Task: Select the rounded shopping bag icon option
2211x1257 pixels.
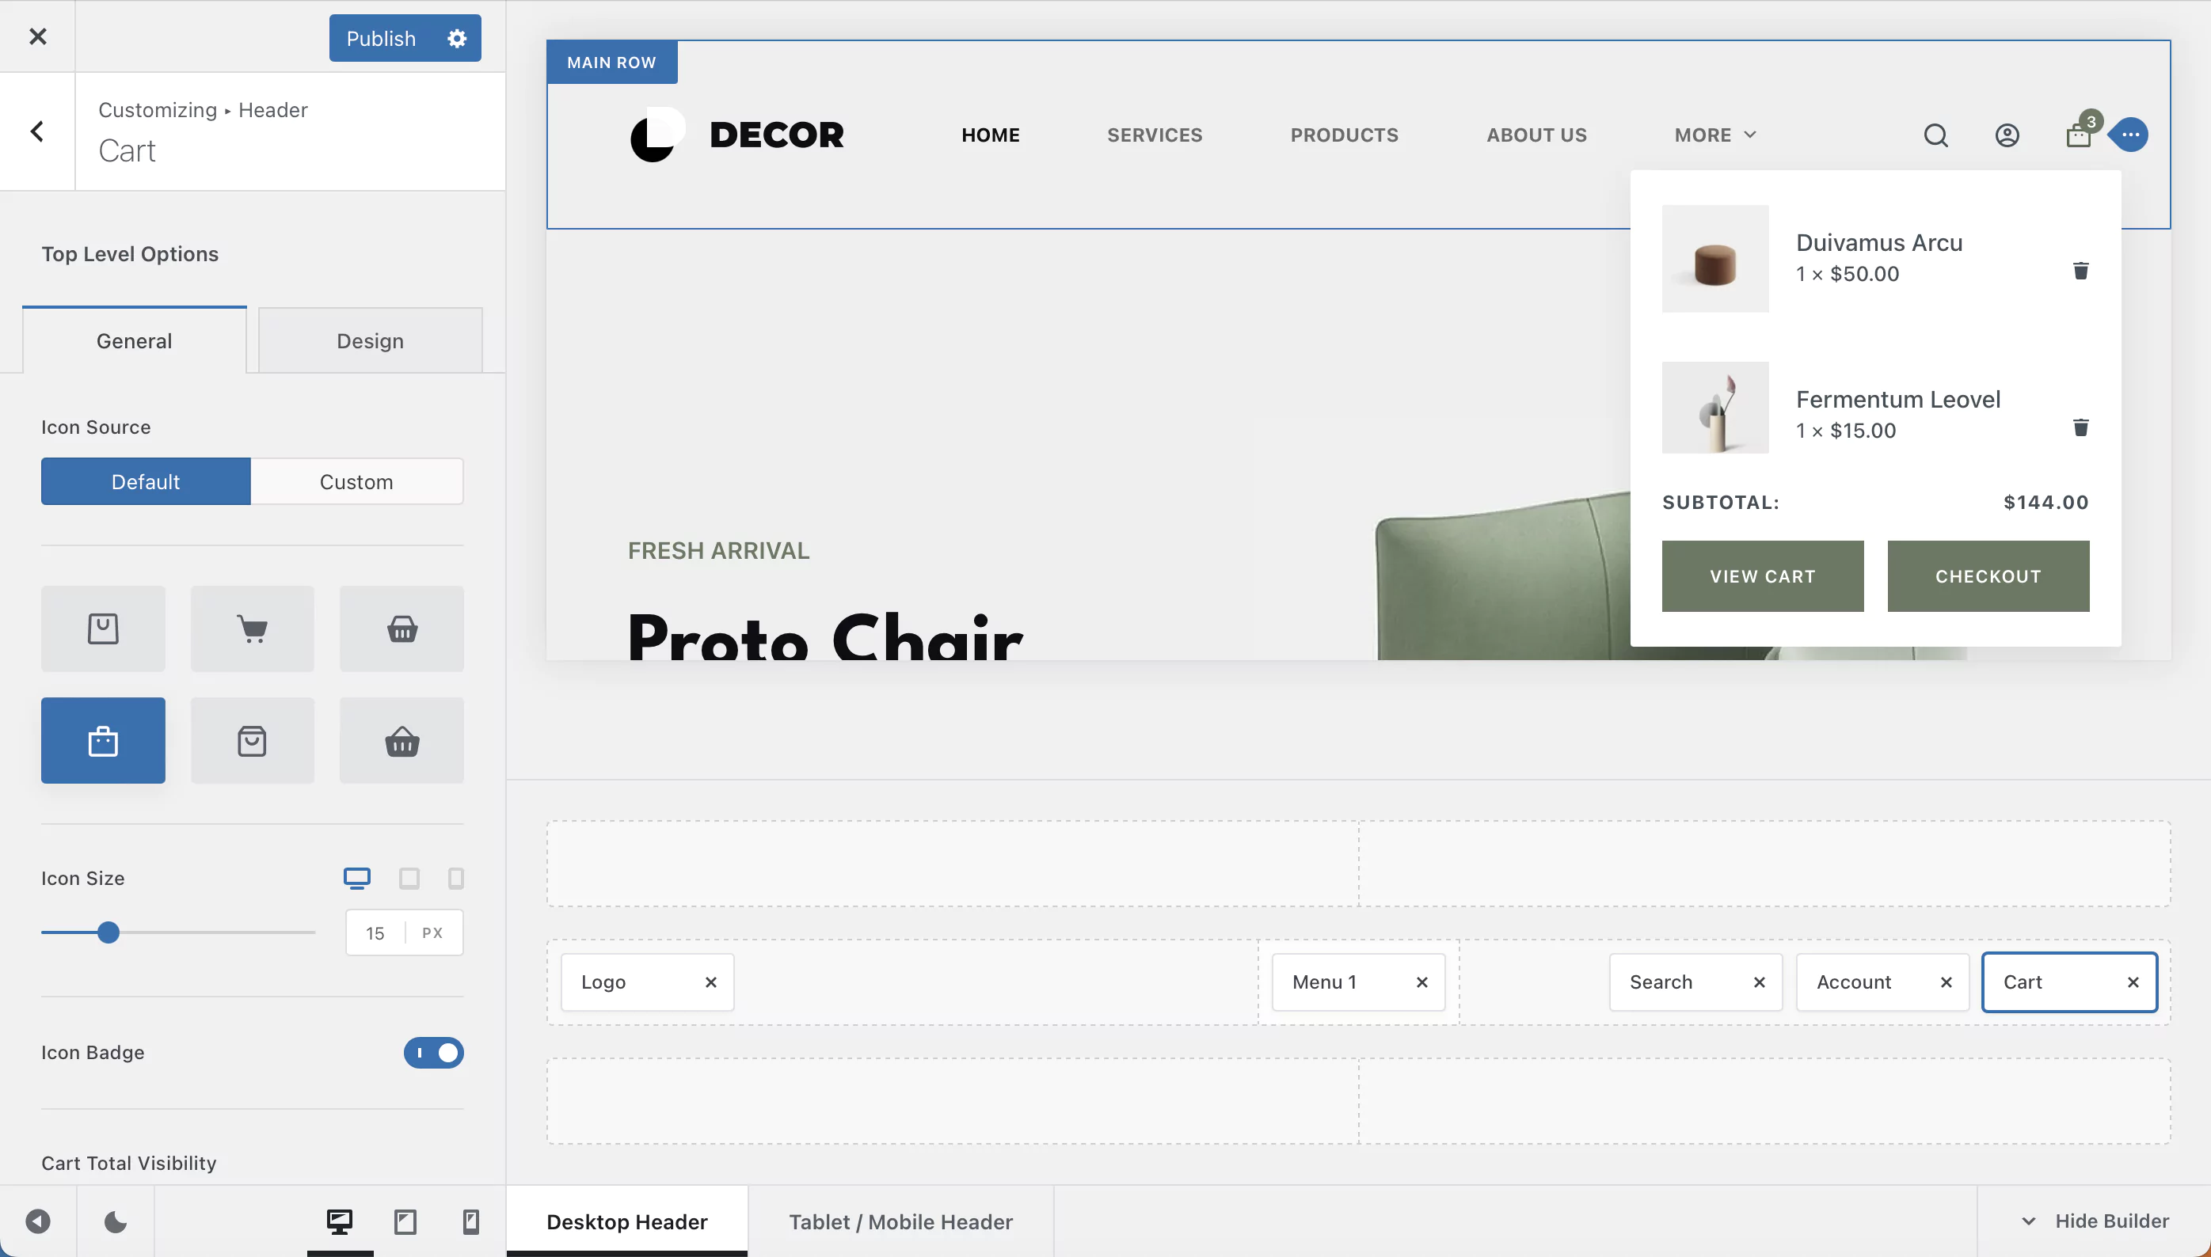Action: 252,741
